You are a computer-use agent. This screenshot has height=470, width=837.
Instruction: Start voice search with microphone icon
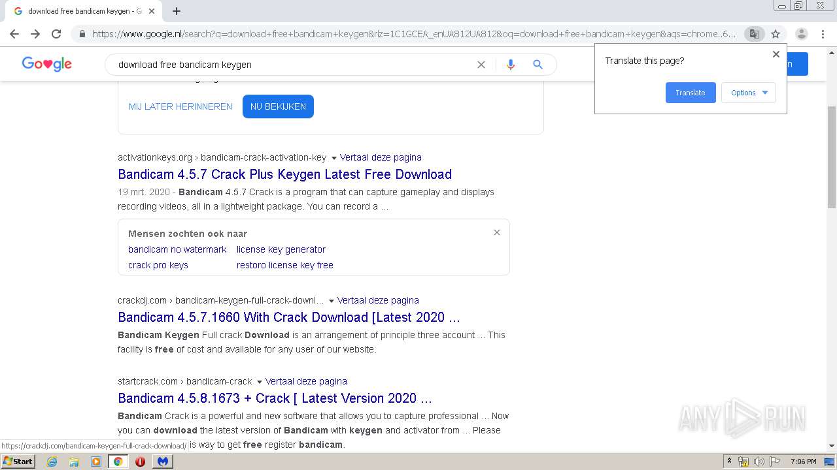pos(511,65)
